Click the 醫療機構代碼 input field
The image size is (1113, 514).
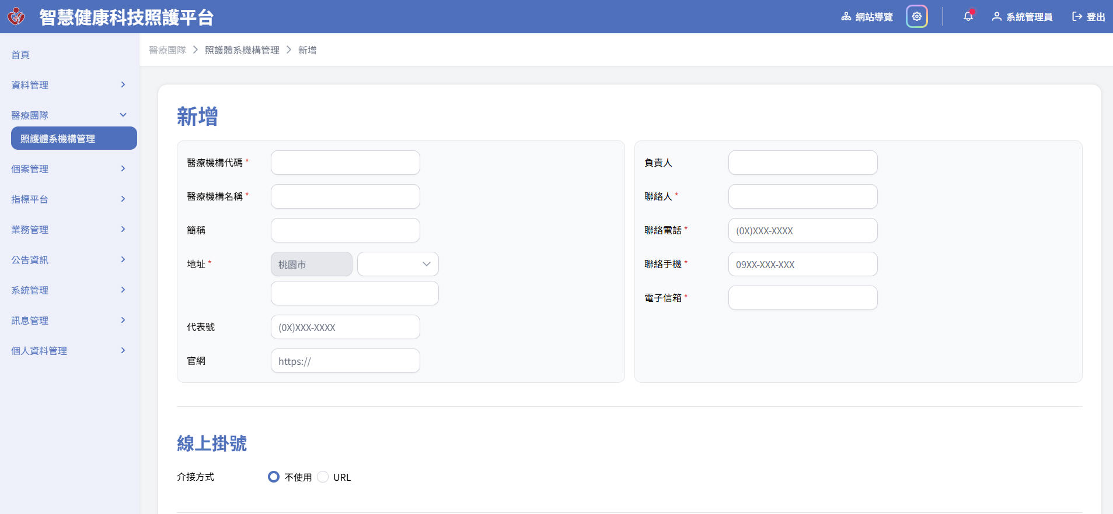coord(345,163)
